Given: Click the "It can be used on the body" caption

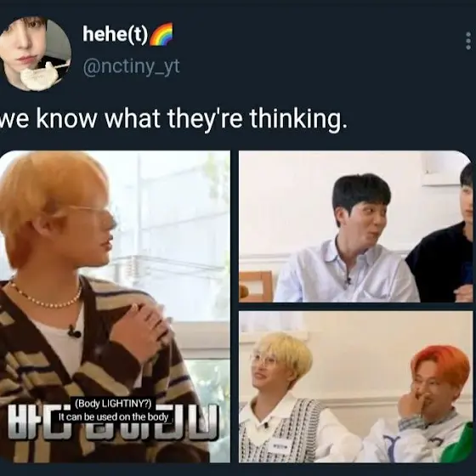Looking at the screenshot, I should coord(114,416).
